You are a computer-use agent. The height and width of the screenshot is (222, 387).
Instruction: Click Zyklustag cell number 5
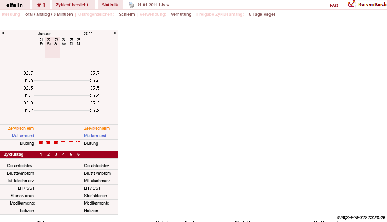coord(71,155)
